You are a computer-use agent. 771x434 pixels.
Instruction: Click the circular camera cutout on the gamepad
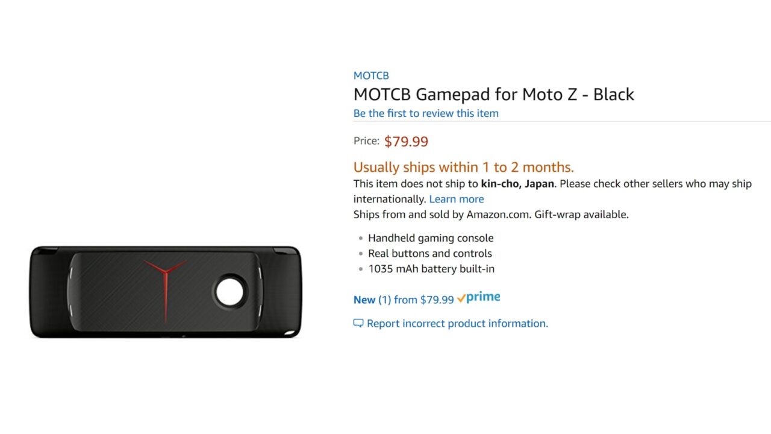229,292
